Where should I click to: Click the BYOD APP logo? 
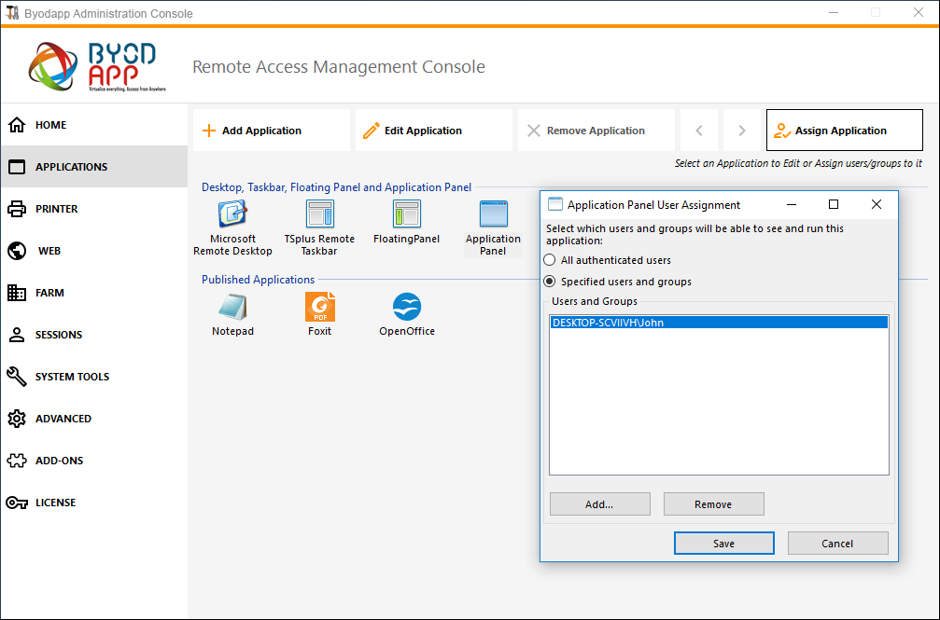pos(96,66)
